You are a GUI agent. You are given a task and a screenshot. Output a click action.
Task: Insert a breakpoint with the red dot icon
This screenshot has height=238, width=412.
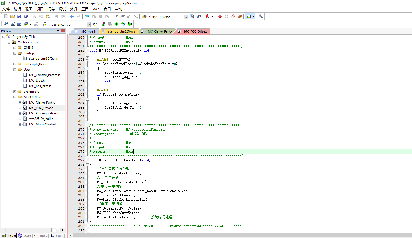[x=220, y=16]
